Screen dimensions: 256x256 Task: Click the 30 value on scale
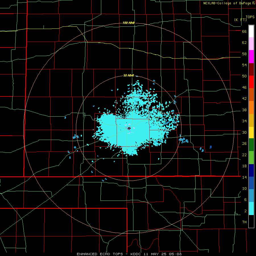pyautogui.click(x=244, y=132)
